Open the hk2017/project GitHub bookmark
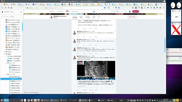Screen dimensions: 182x102 (x=13, y=22)
